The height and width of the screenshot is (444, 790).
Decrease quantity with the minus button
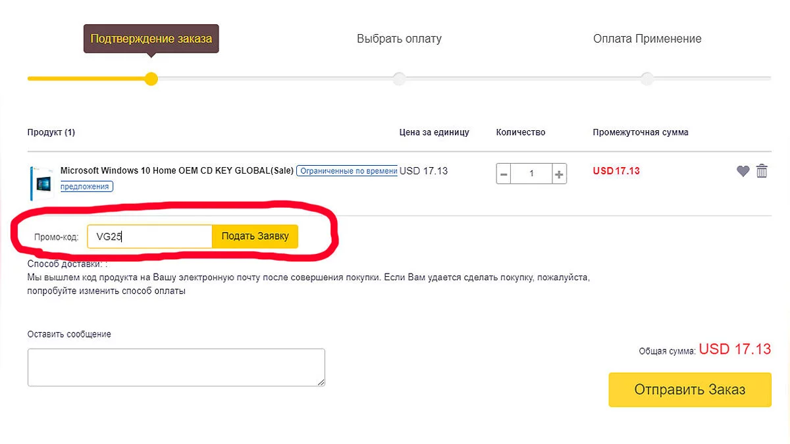click(504, 174)
